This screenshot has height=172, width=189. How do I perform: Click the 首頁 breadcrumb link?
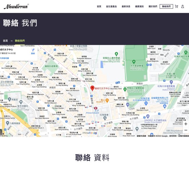(x=5, y=41)
